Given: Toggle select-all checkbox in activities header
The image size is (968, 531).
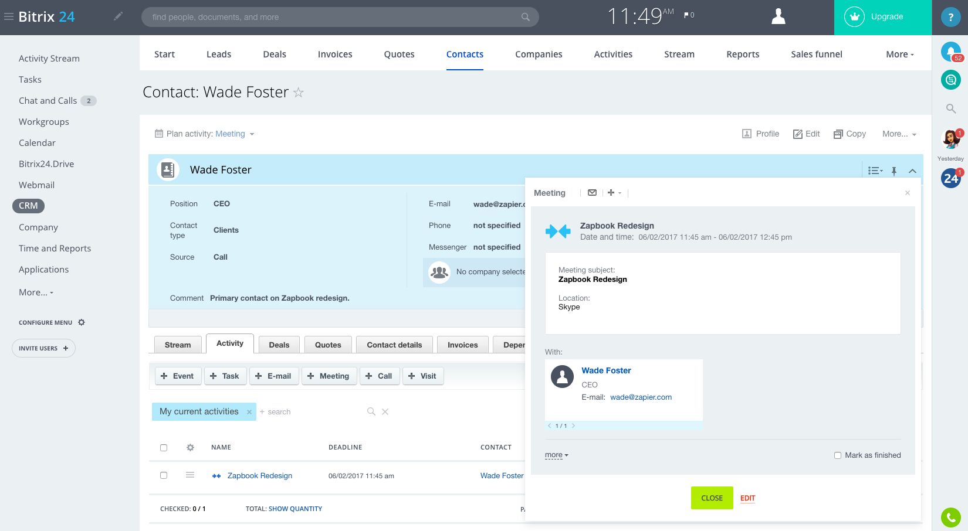Looking at the screenshot, I should click(164, 448).
